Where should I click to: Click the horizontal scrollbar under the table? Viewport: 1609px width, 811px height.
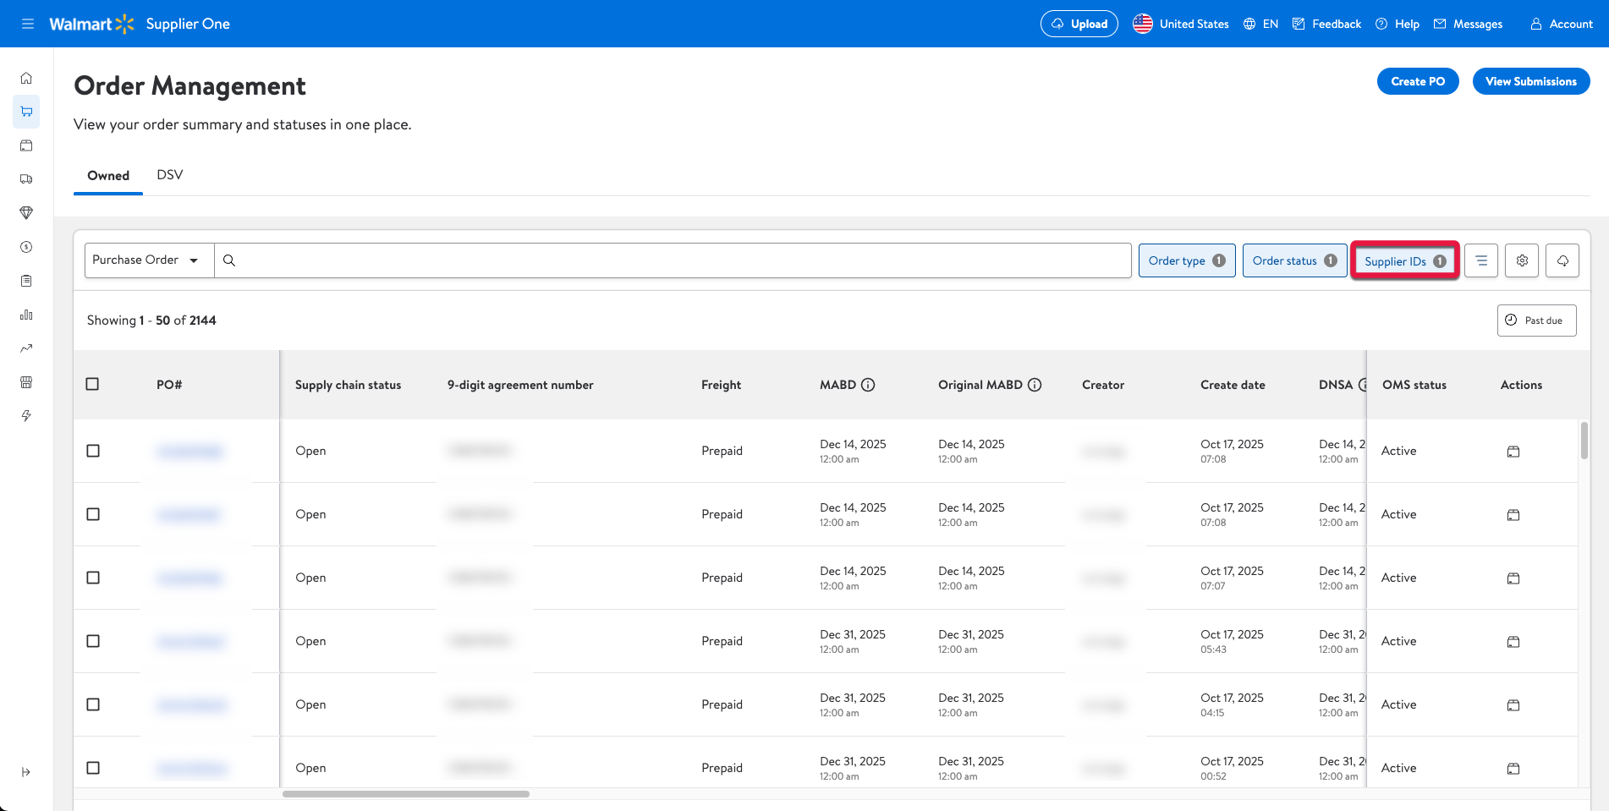pos(406,794)
